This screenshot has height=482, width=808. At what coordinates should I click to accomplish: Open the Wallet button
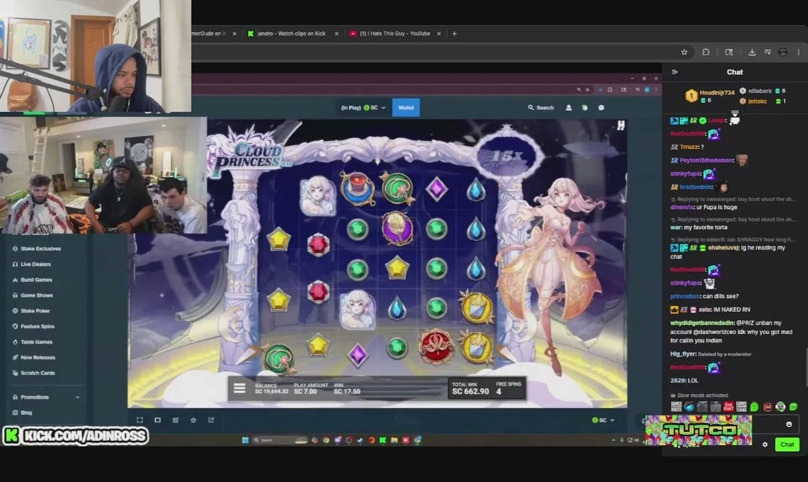[x=406, y=107]
